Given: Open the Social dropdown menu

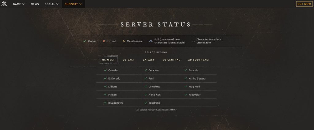Looking at the screenshot, I should pyautogui.click(x=52, y=4).
